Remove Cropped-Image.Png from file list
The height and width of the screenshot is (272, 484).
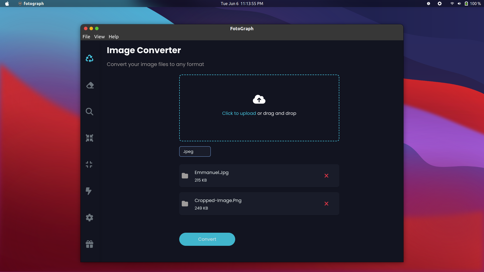click(326, 203)
